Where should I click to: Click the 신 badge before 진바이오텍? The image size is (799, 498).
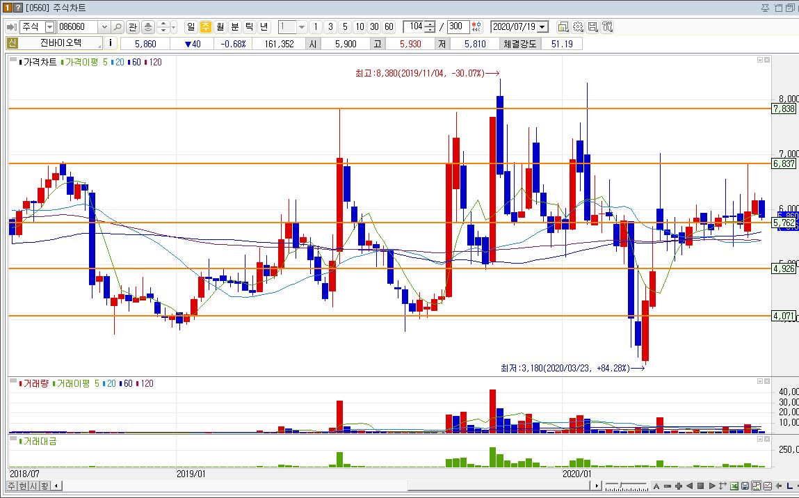pos(12,43)
